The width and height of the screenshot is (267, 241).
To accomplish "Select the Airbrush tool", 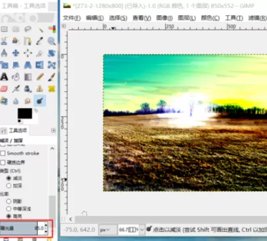I will click(x=16, y=88).
